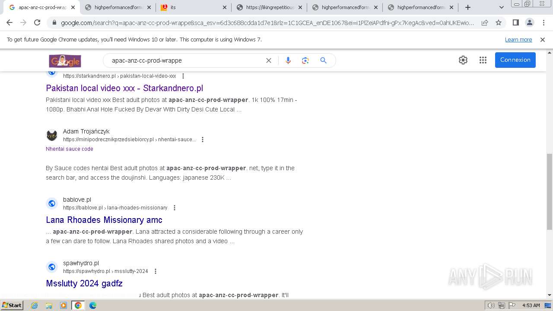The width and height of the screenshot is (553, 311).
Task: Click the Adam Trojańczyk cat favicon
Action: tap(52, 135)
